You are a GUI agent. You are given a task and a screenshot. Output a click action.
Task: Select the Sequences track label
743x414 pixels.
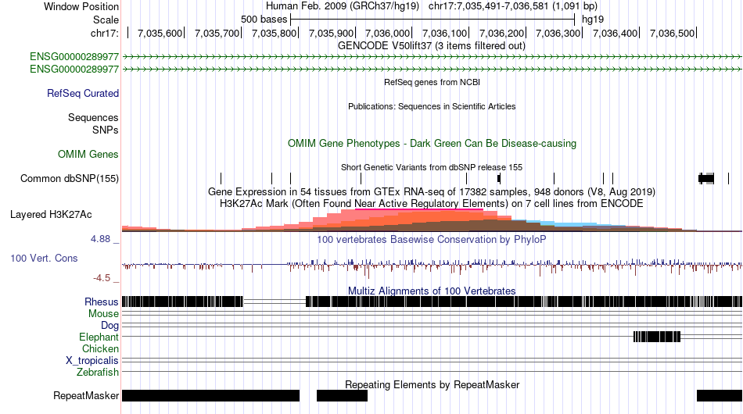[93, 117]
